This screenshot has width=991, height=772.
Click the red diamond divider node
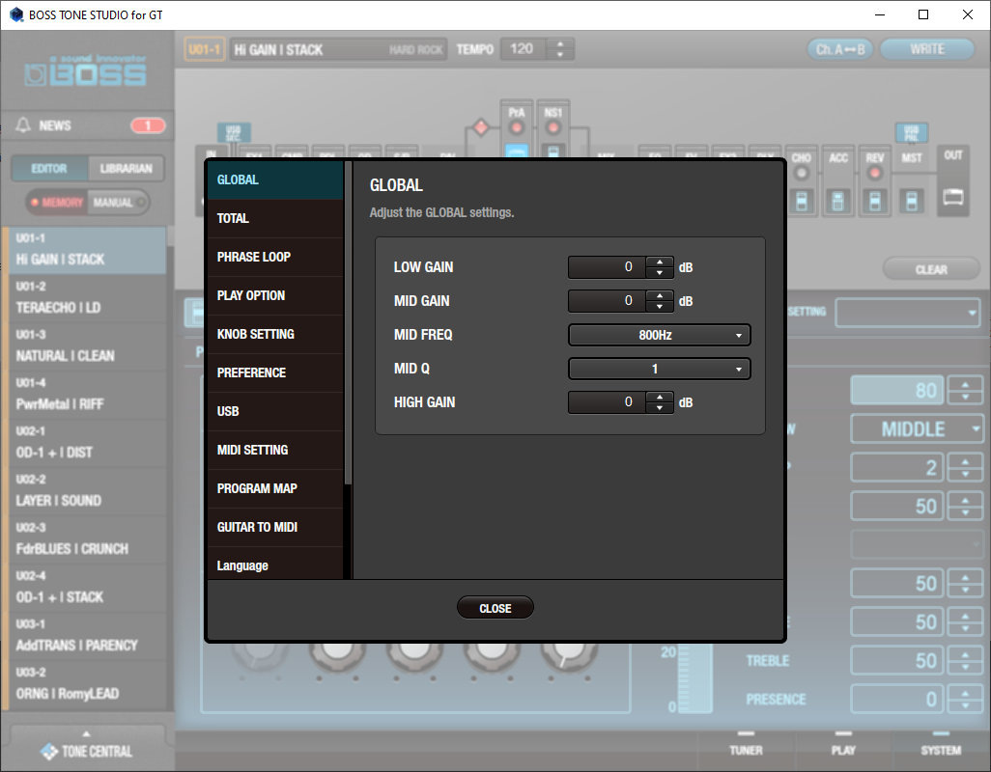coord(480,127)
